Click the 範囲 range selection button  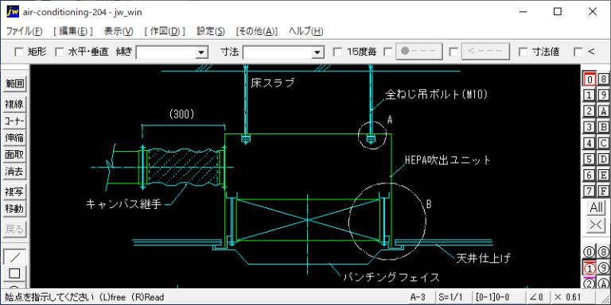click(x=15, y=83)
